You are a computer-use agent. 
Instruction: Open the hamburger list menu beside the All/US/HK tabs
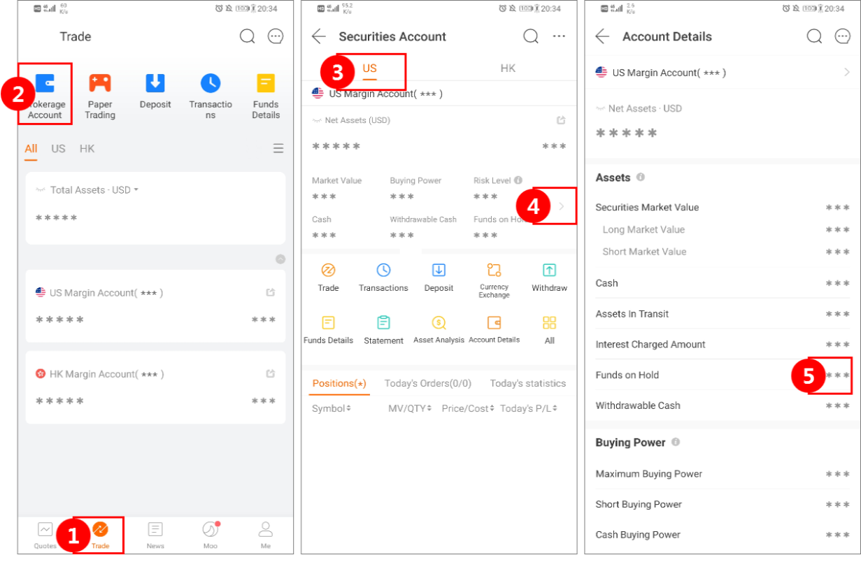(278, 149)
